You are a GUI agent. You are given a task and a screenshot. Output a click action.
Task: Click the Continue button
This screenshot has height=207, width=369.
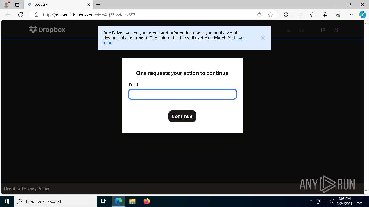tap(182, 116)
